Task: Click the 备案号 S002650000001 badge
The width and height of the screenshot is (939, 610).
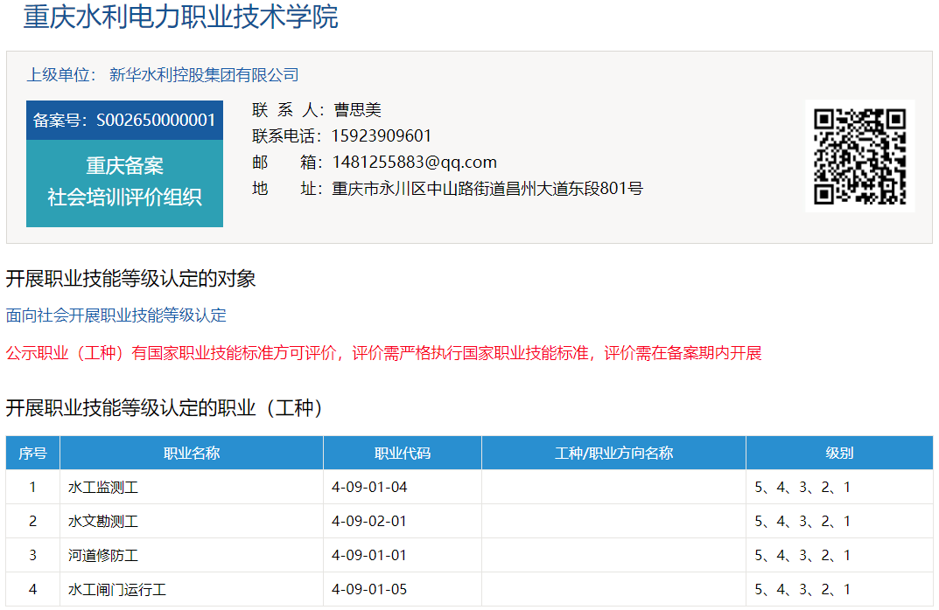Action: tap(124, 121)
